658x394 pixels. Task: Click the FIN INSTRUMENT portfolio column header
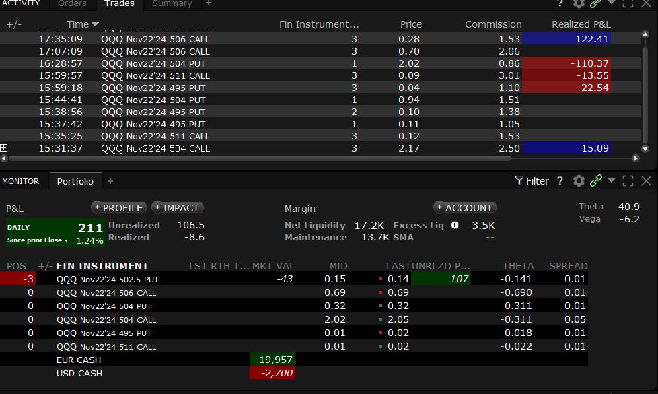pyautogui.click(x=102, y=266)
